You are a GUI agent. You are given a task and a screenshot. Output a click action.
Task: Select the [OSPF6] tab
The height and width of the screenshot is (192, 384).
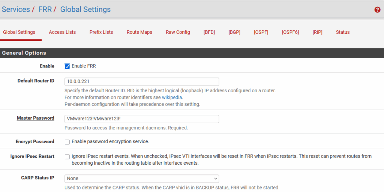(290, 32)
